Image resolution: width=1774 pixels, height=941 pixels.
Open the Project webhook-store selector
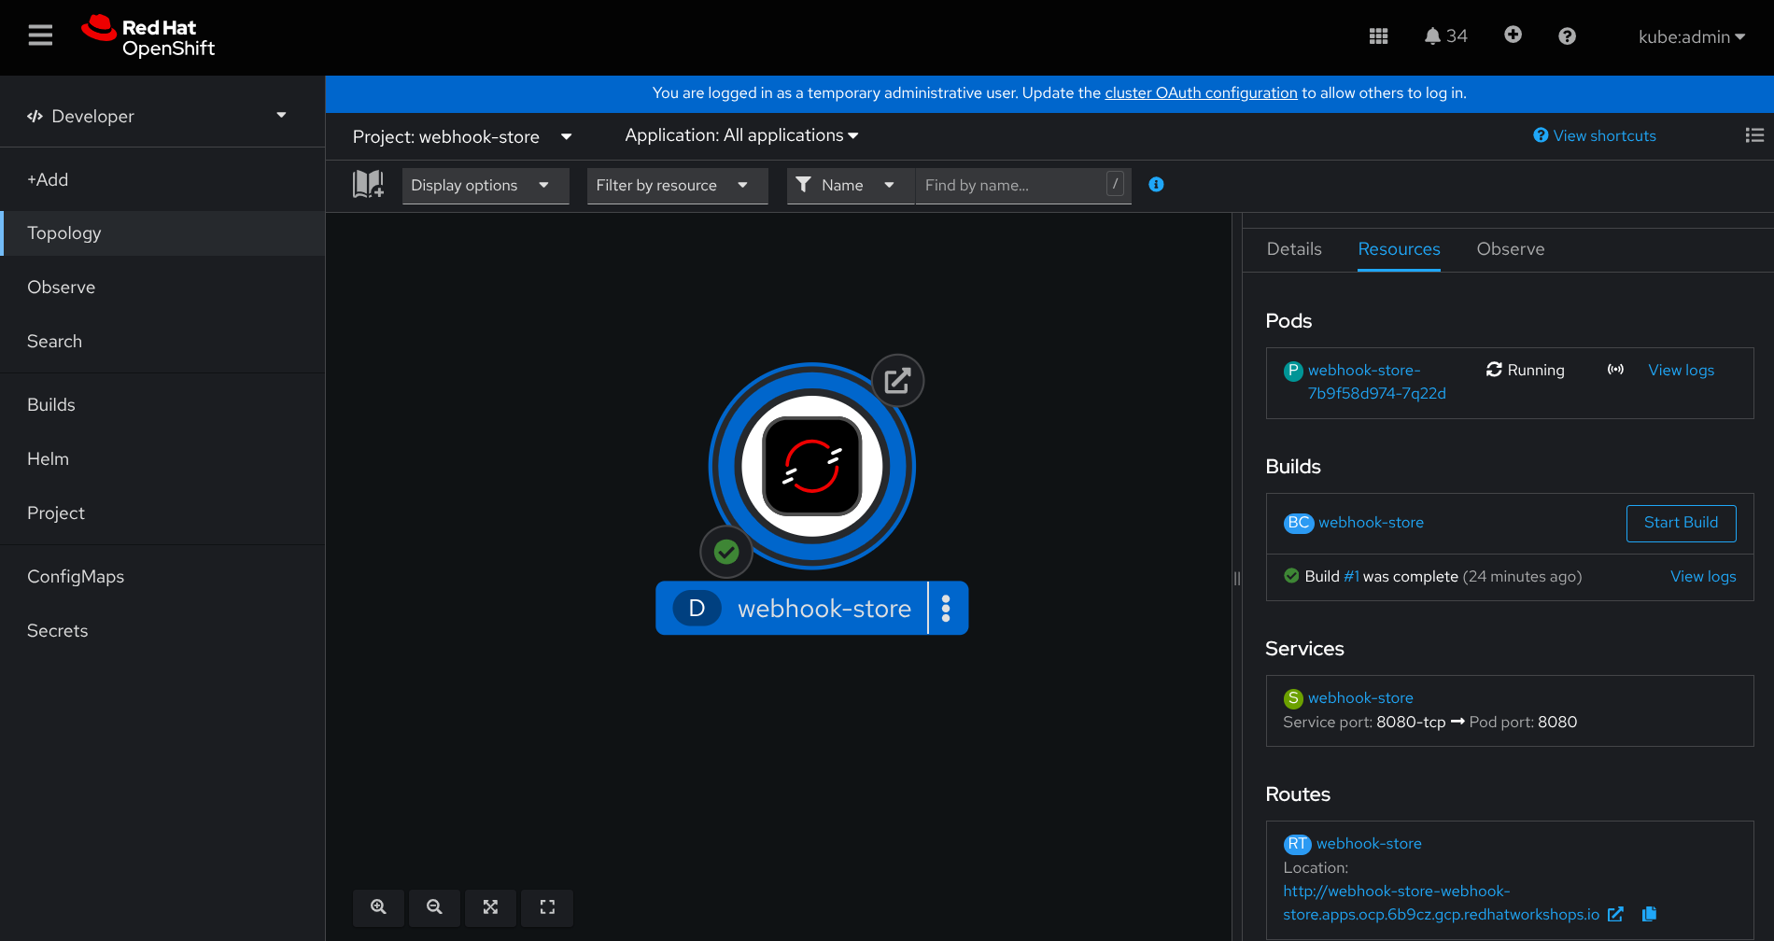pos(462,137)
